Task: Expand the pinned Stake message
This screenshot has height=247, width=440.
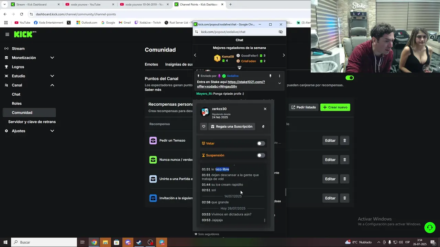Action: 279,83
